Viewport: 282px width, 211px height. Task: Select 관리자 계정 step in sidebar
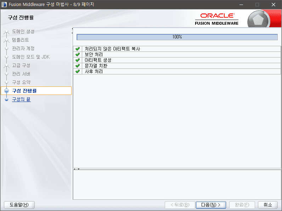(23, 48)
